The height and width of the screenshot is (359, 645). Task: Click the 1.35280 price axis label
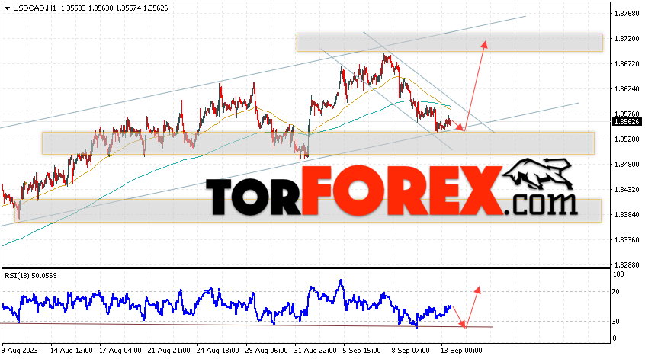[x=627, y=139]
